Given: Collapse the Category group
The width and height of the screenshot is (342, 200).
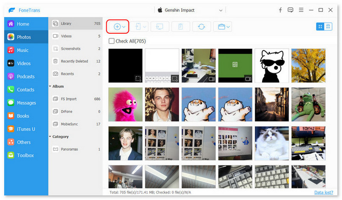Looking at the screenshot, I should click(50, 136).
